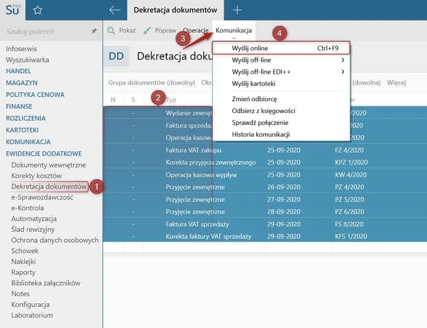Image resolution: width=427 pixels, height=328 pixels.
Task: Open the Operacje toolbar menu
Action: point(195,31)
